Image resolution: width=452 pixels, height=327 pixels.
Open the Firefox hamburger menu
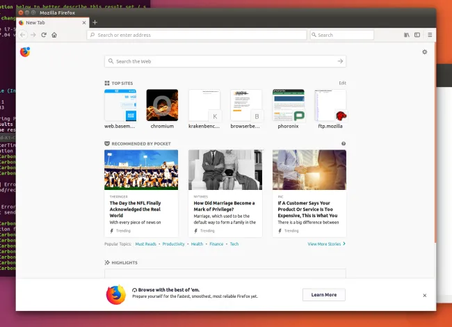[x=430, y=35]
